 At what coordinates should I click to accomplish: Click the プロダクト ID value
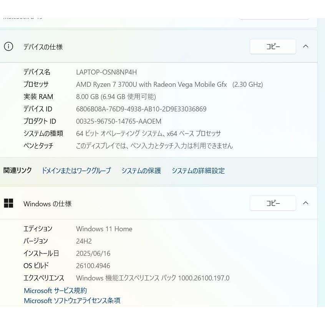click(118, 121)
